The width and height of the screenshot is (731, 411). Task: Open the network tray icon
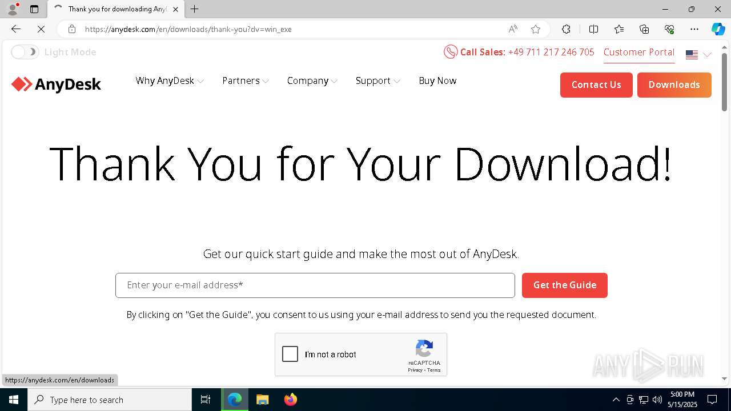coord(644,400)
